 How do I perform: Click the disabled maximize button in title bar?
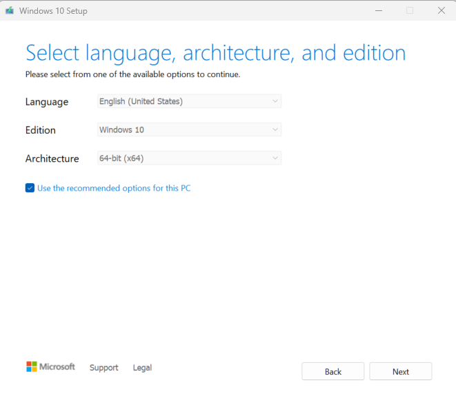click(x=410, y=11)
